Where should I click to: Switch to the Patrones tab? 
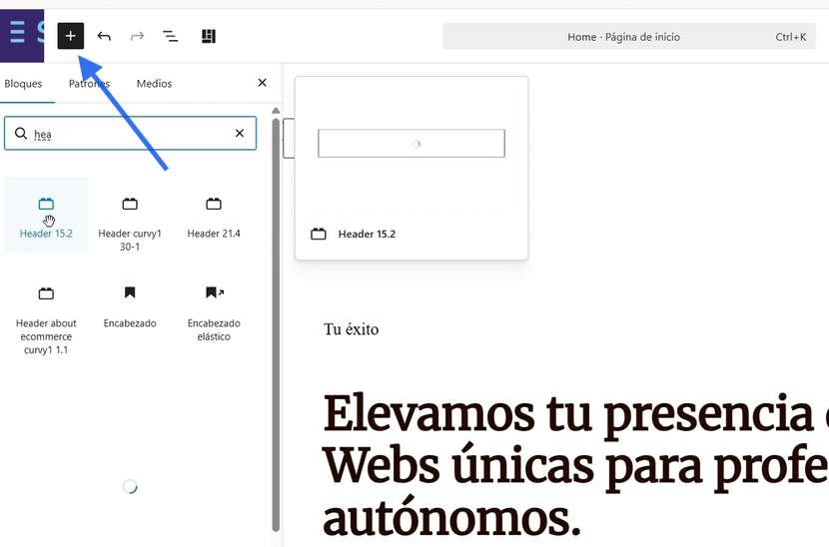89,84
